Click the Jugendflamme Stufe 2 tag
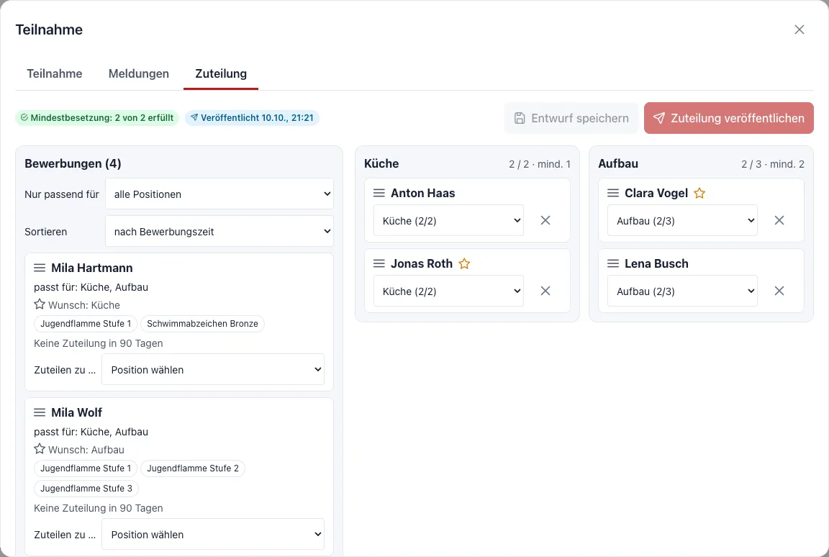The height and width of the screenshot is (557, 829). click(192, 468)
